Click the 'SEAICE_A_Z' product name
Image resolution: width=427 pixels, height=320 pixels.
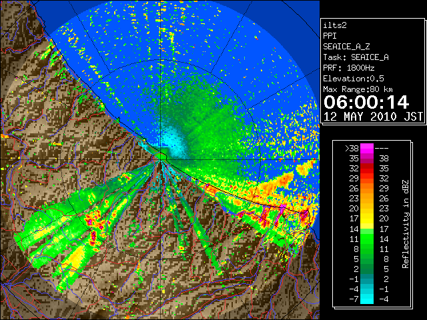click(x=346, y=47)
